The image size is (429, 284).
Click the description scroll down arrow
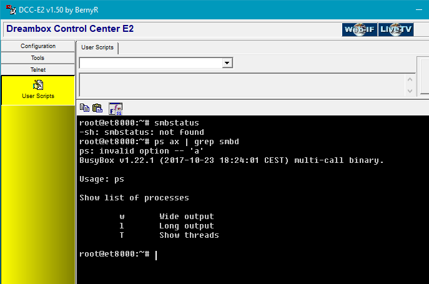pyautogui.click(x=410, y=91)
